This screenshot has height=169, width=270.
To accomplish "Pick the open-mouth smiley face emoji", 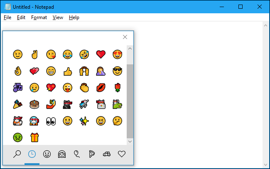I will click(67, 121).
